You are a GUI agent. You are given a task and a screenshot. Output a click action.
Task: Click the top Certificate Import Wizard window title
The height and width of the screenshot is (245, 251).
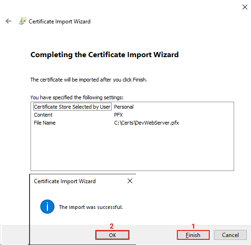coord(60,22)
